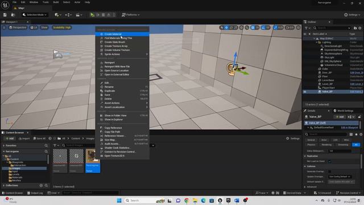
Task: Collapse the Replication section in Details
Action: (x=305, y=156)
